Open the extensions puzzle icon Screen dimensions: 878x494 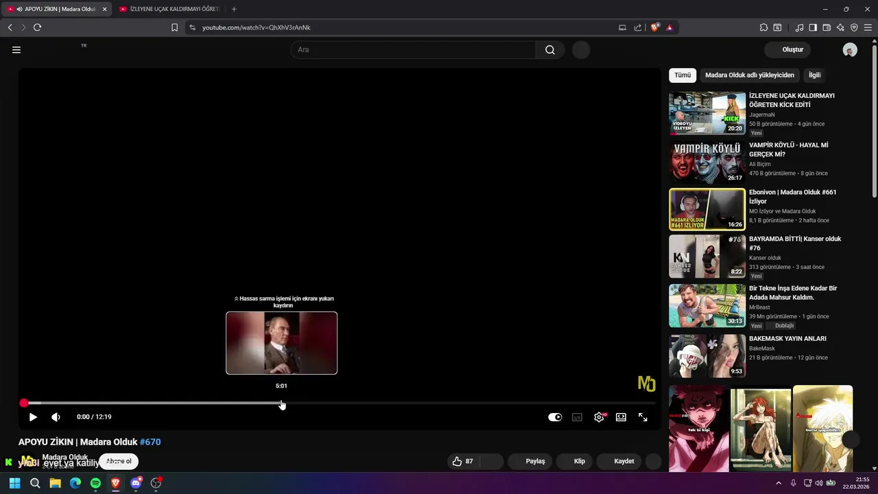763,27
